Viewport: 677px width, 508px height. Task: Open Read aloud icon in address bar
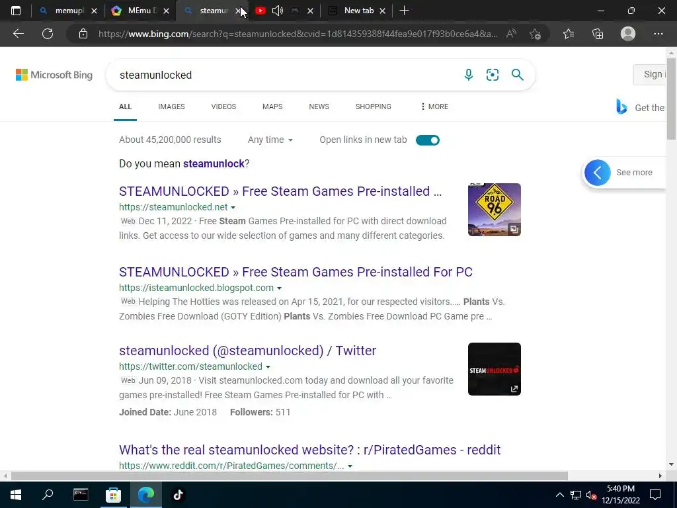[511, 34]
